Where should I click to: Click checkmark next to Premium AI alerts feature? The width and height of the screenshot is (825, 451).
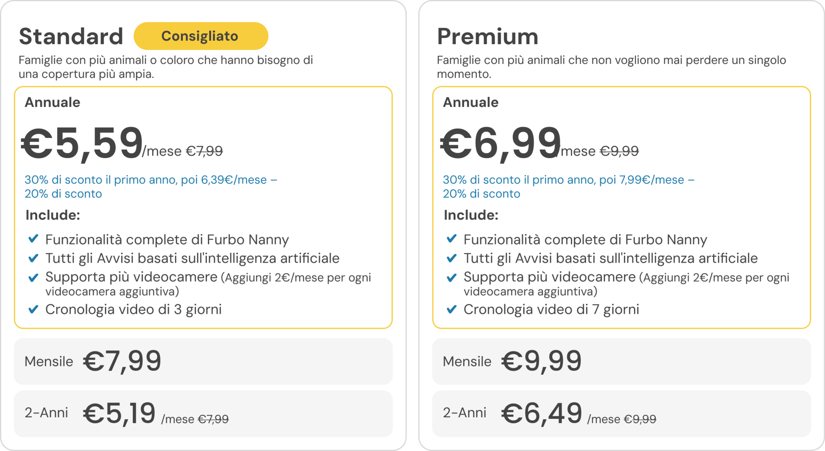(x=452, y=258)
